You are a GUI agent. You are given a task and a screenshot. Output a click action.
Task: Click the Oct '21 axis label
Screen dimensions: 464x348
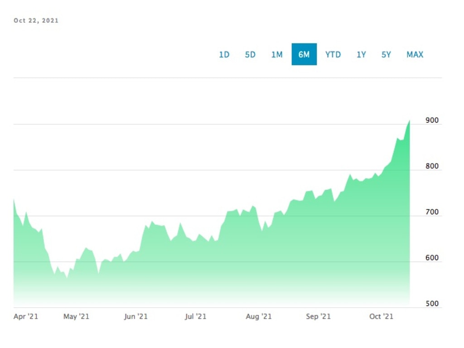pos(381,316)
